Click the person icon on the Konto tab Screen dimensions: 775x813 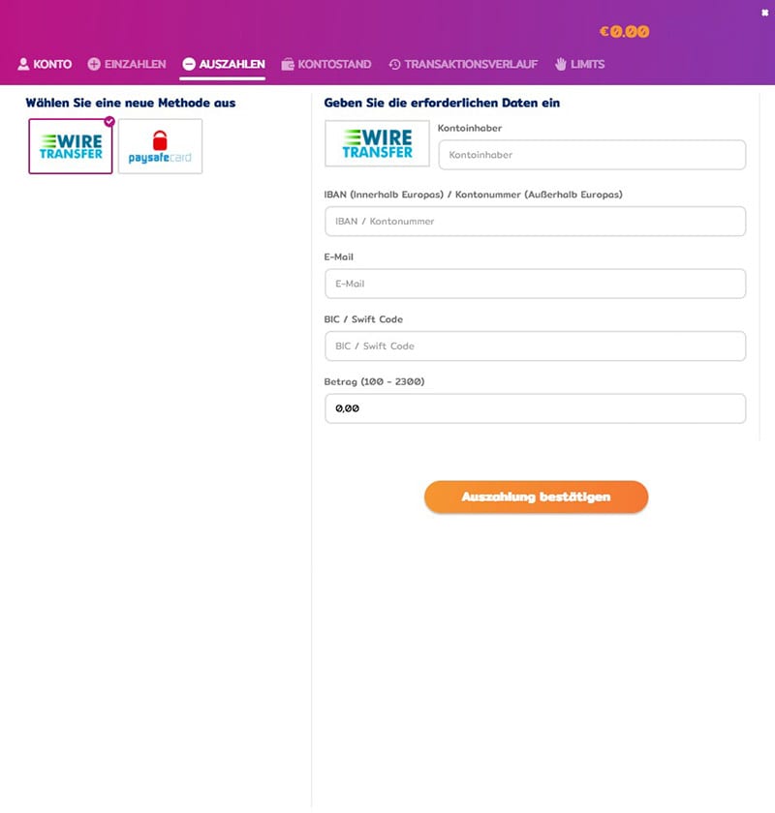point(23,64)
